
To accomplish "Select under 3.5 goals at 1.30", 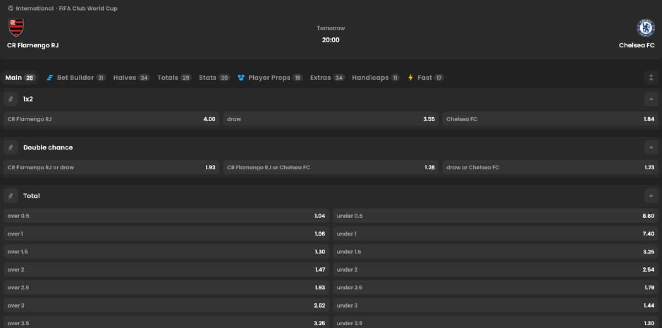I will [496, 322].
